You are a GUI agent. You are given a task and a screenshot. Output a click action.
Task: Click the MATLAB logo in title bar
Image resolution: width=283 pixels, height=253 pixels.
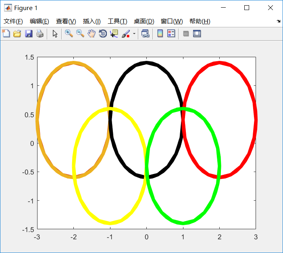pos(8,8)
